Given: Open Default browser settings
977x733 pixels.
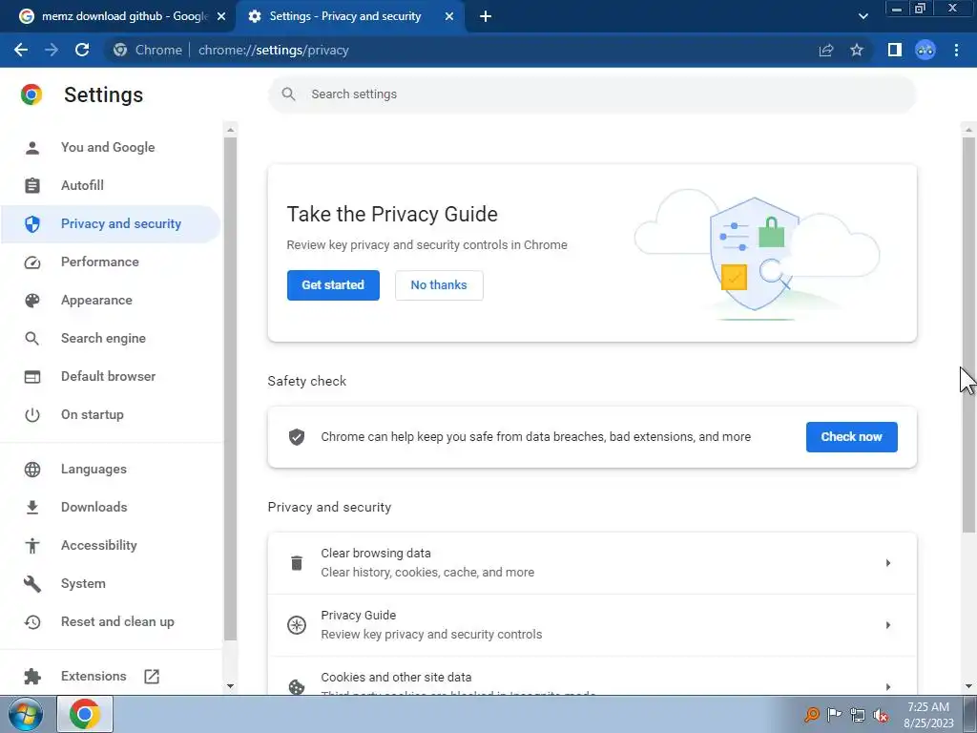Looking at the screenshot, I should 110,376.
